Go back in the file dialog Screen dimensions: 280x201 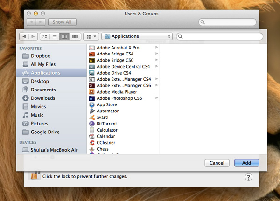(24, 36)
